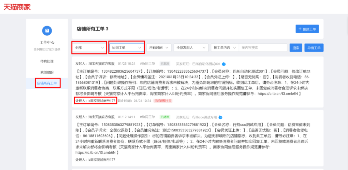This screenshot has height=170, width=348.
Task: Click the 工单中心 sidebar title
Action: point(47,42)
